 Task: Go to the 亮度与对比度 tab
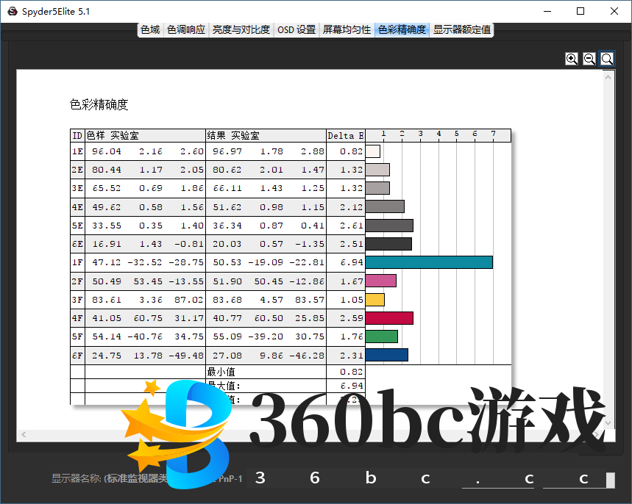coord(241,30)
